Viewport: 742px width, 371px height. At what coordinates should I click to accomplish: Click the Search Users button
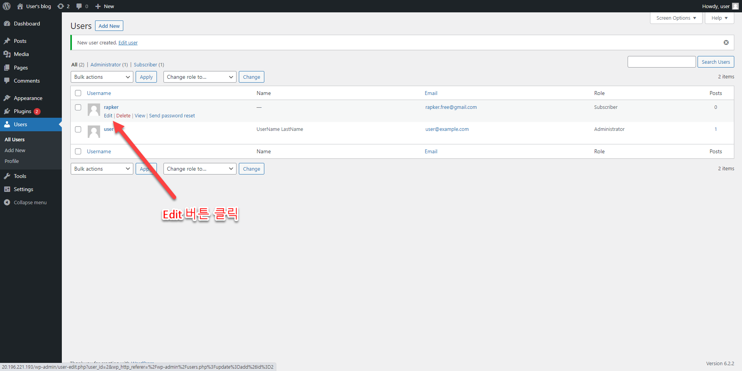coord(716,62)
